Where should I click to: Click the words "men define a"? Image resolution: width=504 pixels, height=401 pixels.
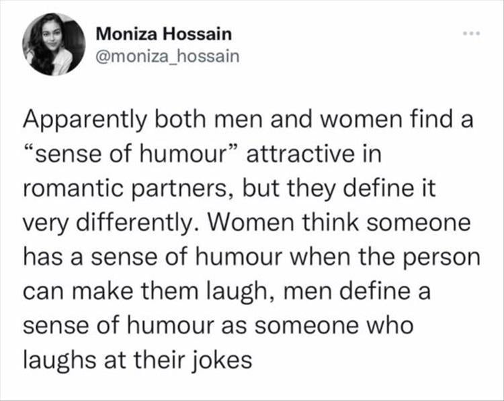pos(357,290)
